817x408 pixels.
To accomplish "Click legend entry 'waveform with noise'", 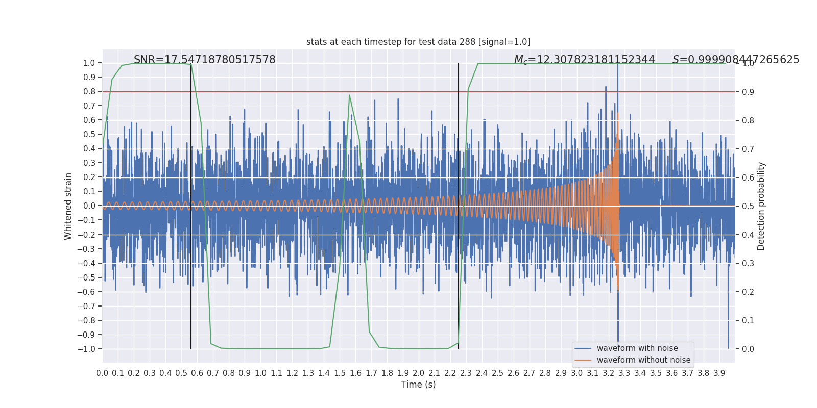I will (637, 348).
